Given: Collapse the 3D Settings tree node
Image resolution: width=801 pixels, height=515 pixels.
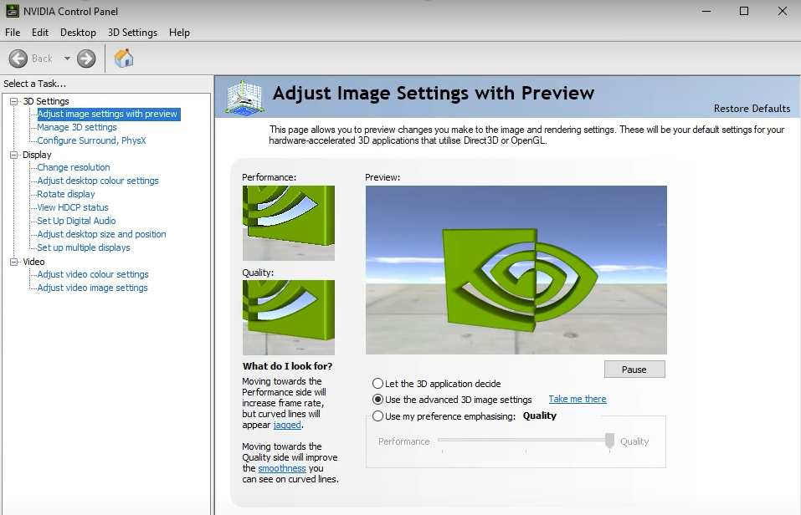Looking at the screenshot, I should (x=14, y=101).
